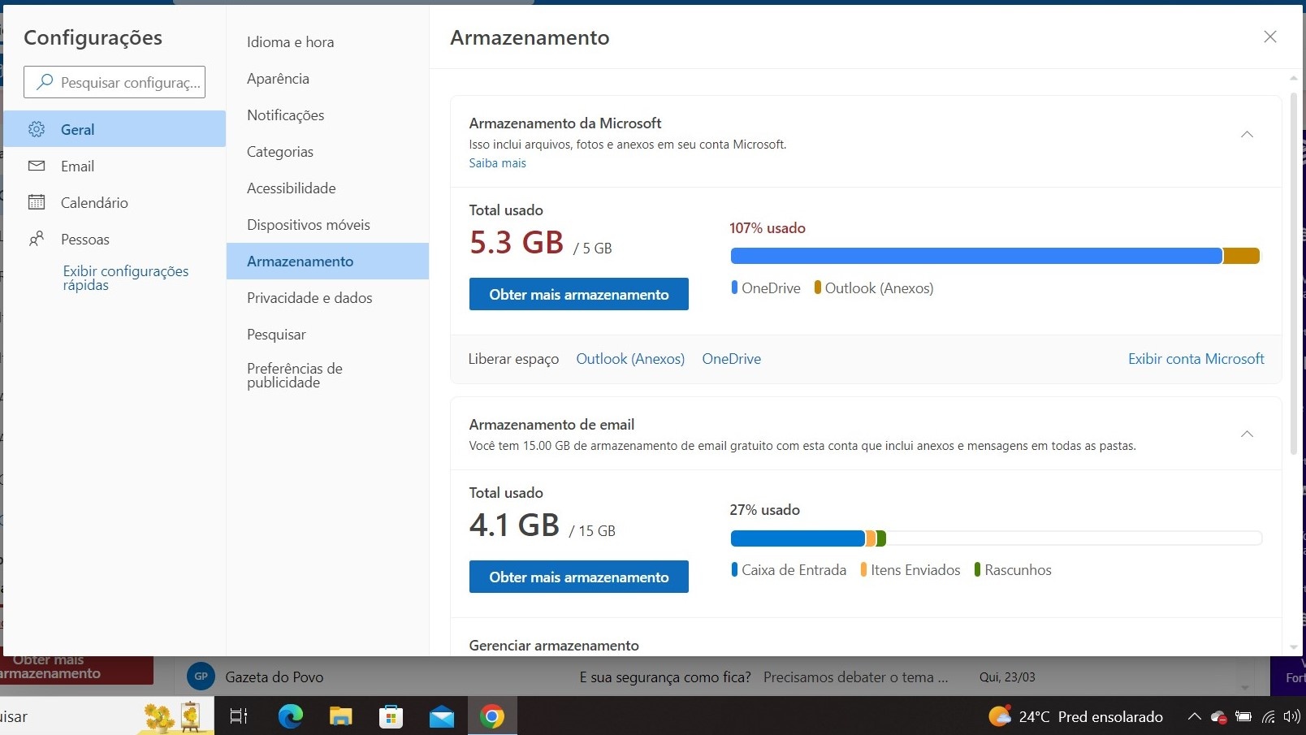The width and height of the screenshot is (1306, 735).
Task: Click Obter mais armazenamento under email storage
Action: point(579,577)
